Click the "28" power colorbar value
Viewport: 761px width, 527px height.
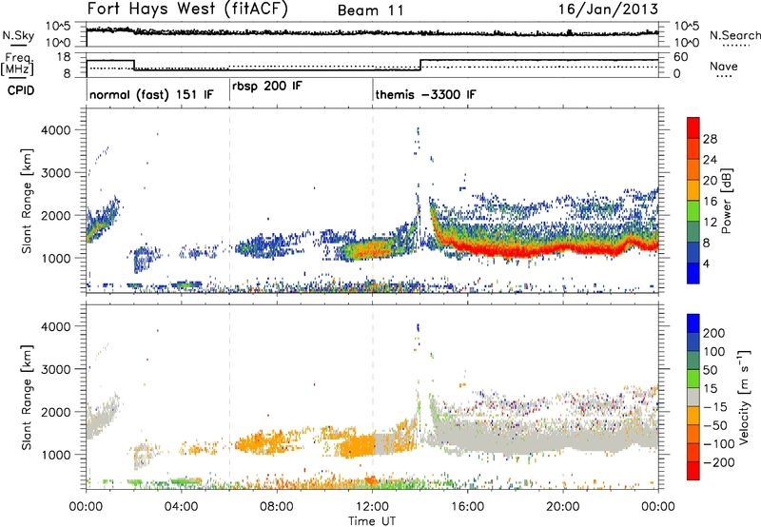[x=710, y=139]
